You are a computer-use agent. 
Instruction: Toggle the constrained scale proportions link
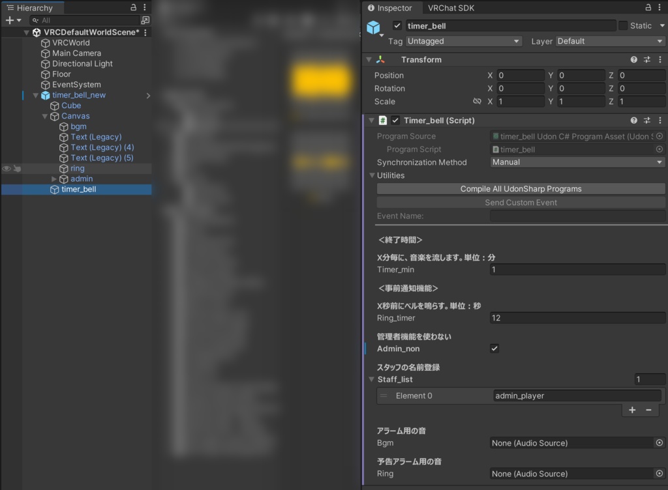tap(477, 101)
